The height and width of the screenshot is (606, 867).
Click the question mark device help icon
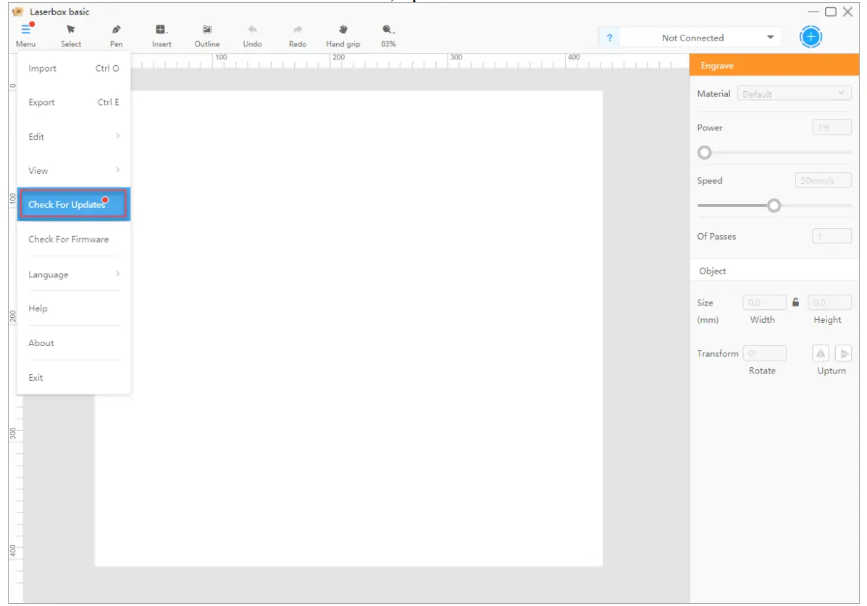(610, 38)
